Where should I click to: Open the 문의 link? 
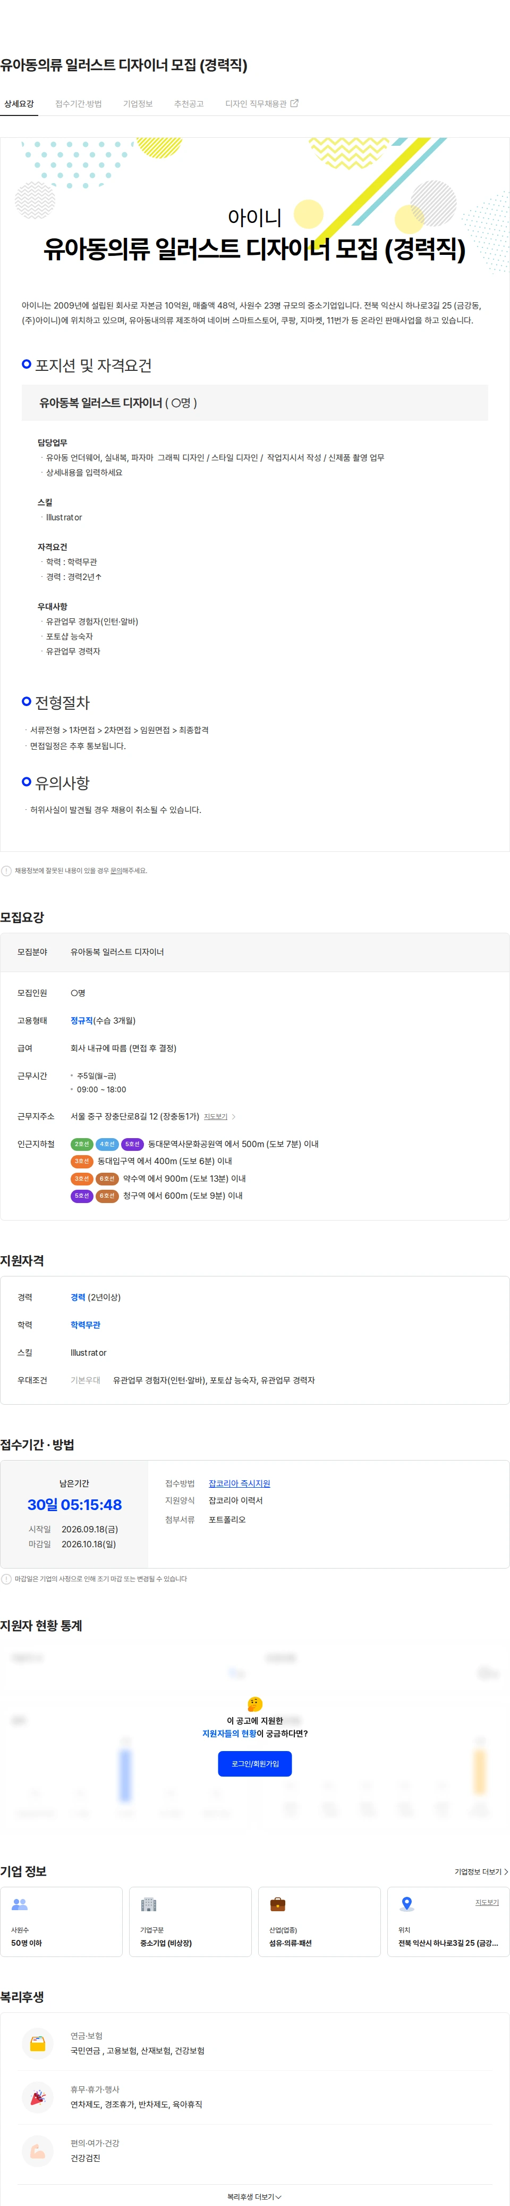(115, 870)
